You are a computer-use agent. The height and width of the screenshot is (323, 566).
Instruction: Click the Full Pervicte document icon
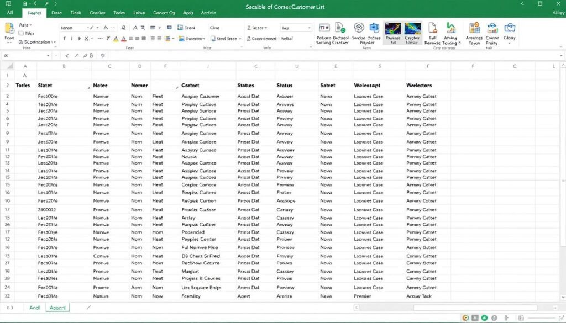tap(433, 29)
